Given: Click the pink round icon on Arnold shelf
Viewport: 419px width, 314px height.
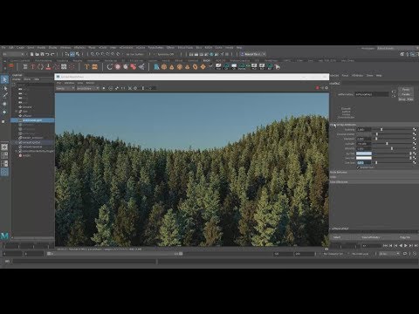Looking at the screenshot, I should tap(118, 67).
